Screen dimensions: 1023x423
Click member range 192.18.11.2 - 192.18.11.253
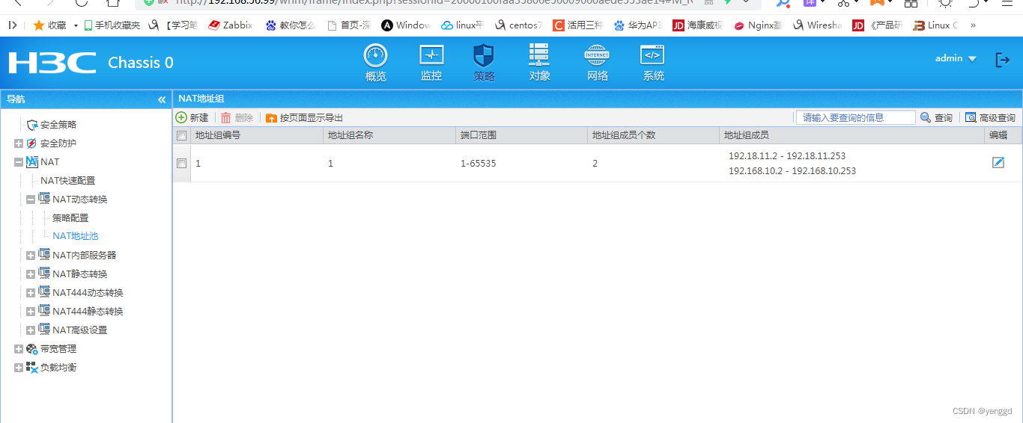click(787, 156)
